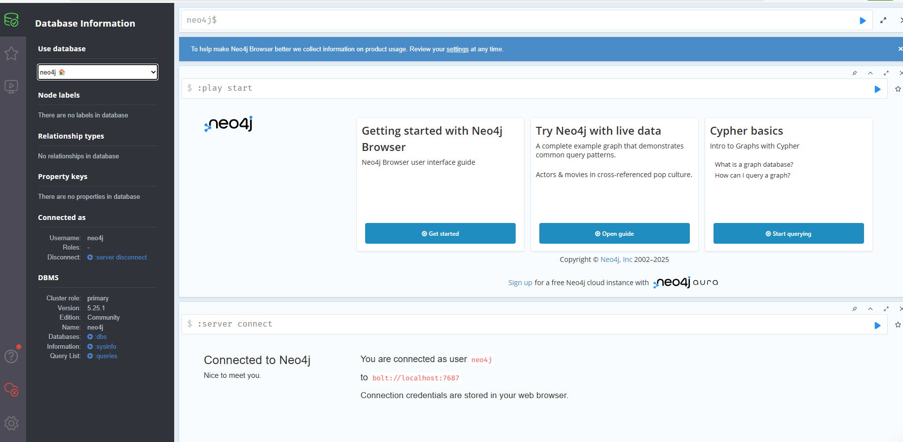Click the :server connect command text

click(x=235, y=324)
